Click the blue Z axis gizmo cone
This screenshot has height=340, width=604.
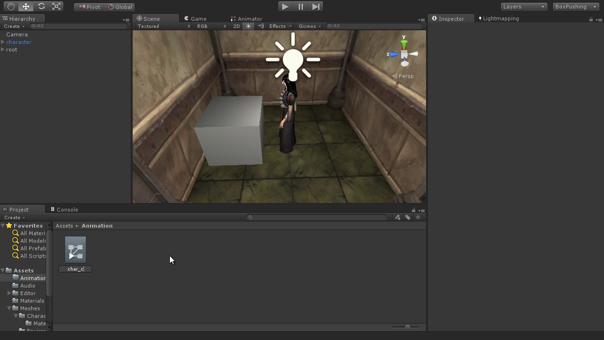394,54
